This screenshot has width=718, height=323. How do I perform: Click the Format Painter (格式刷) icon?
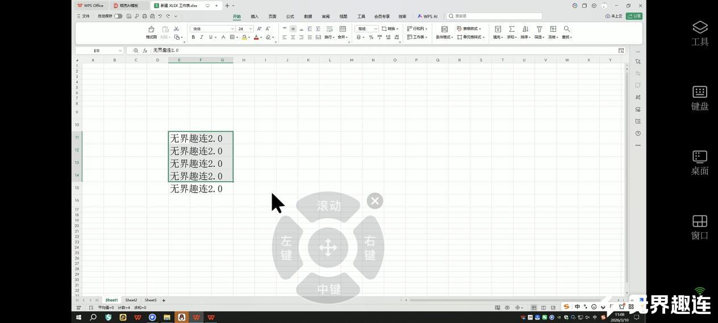(151, 29)
